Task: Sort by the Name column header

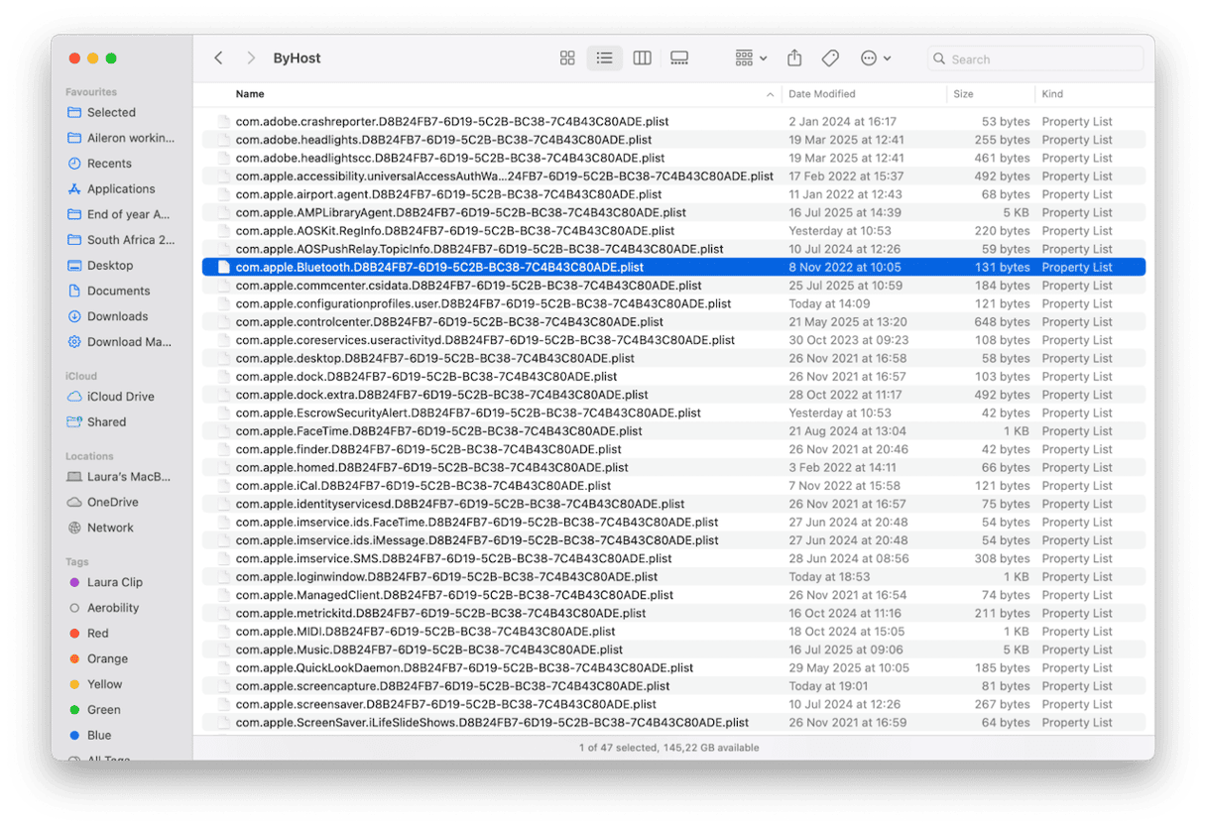Action: [250, 94]
